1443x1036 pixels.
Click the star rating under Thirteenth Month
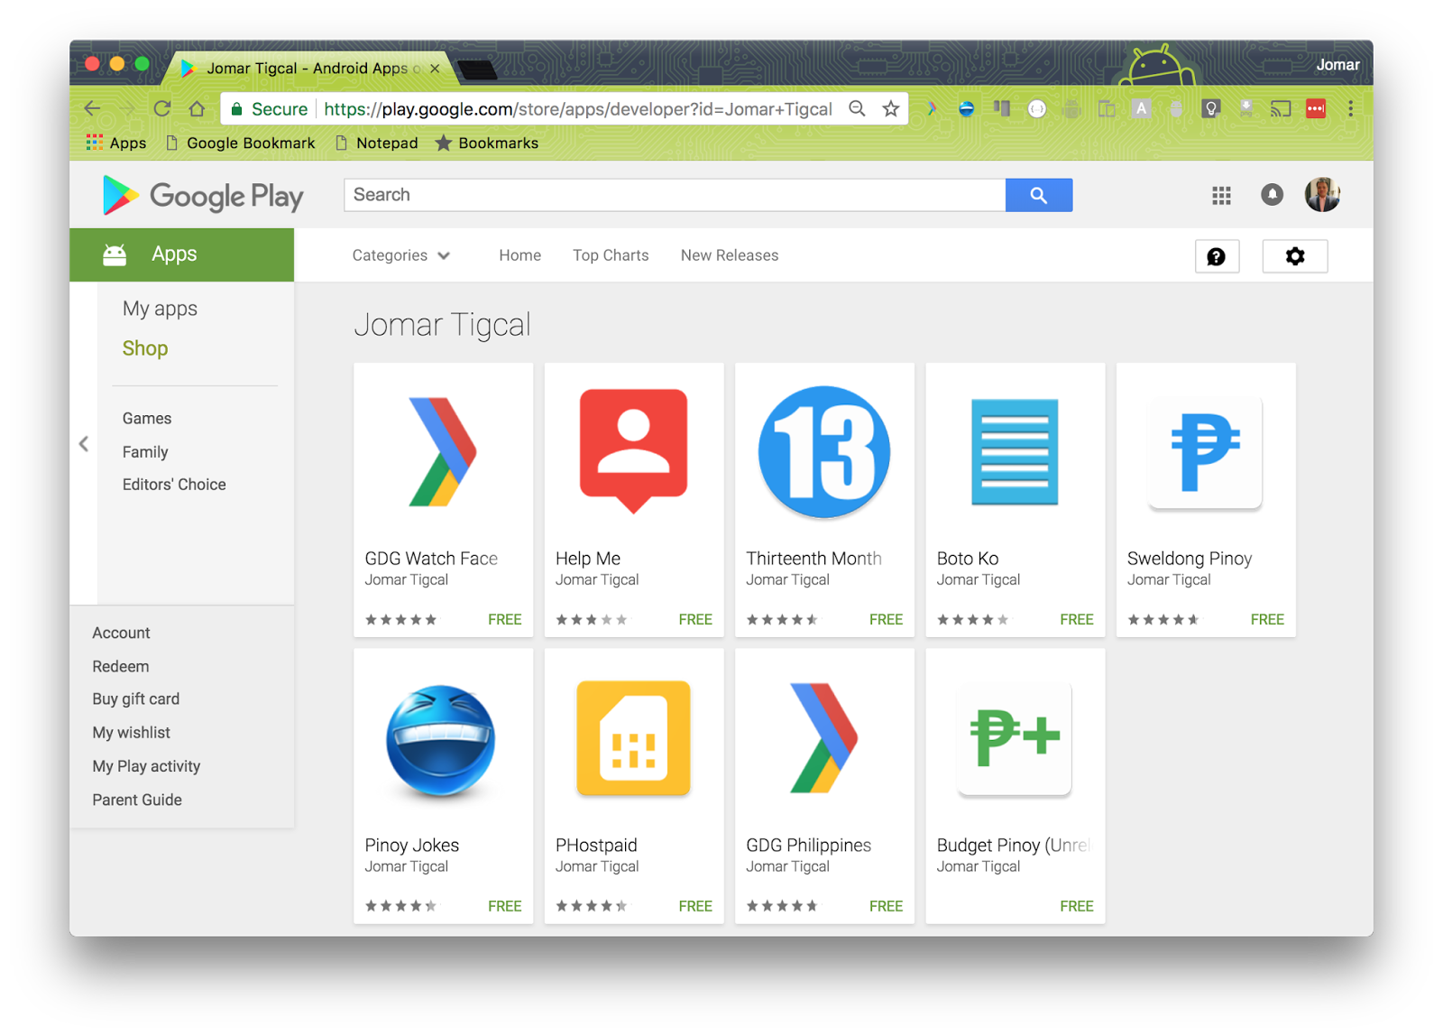782,619
